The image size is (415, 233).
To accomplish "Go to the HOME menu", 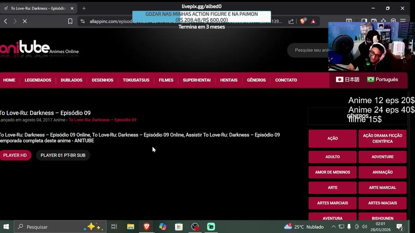I will click(9, 80).
